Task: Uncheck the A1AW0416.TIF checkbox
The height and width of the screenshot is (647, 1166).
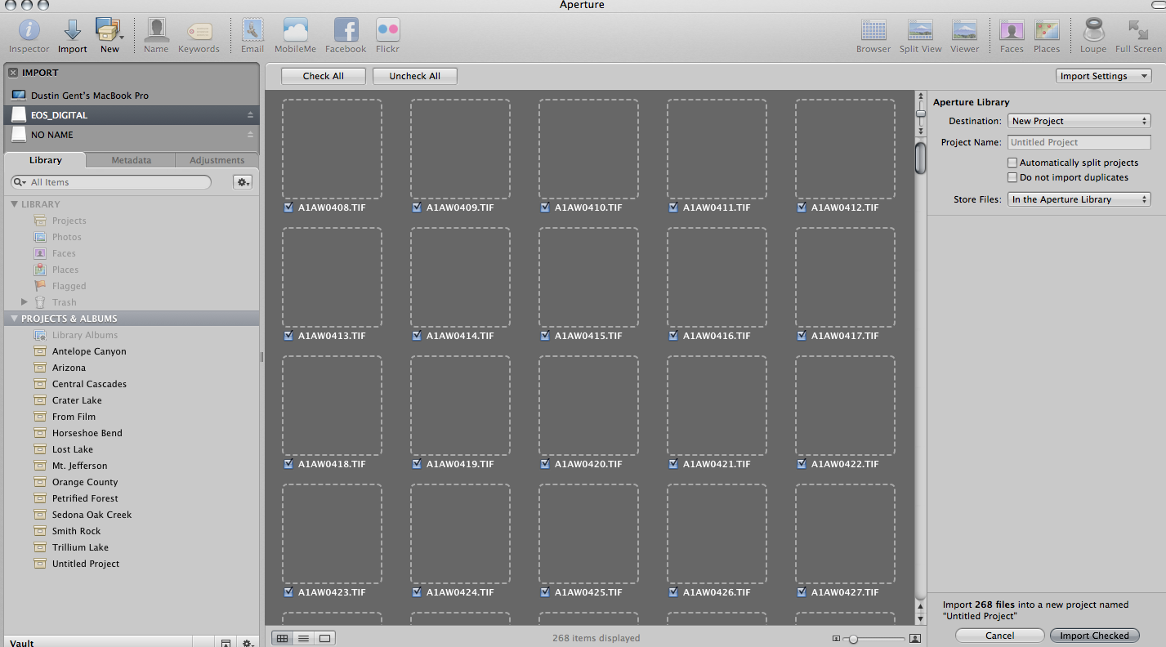Action: point(673,336)
